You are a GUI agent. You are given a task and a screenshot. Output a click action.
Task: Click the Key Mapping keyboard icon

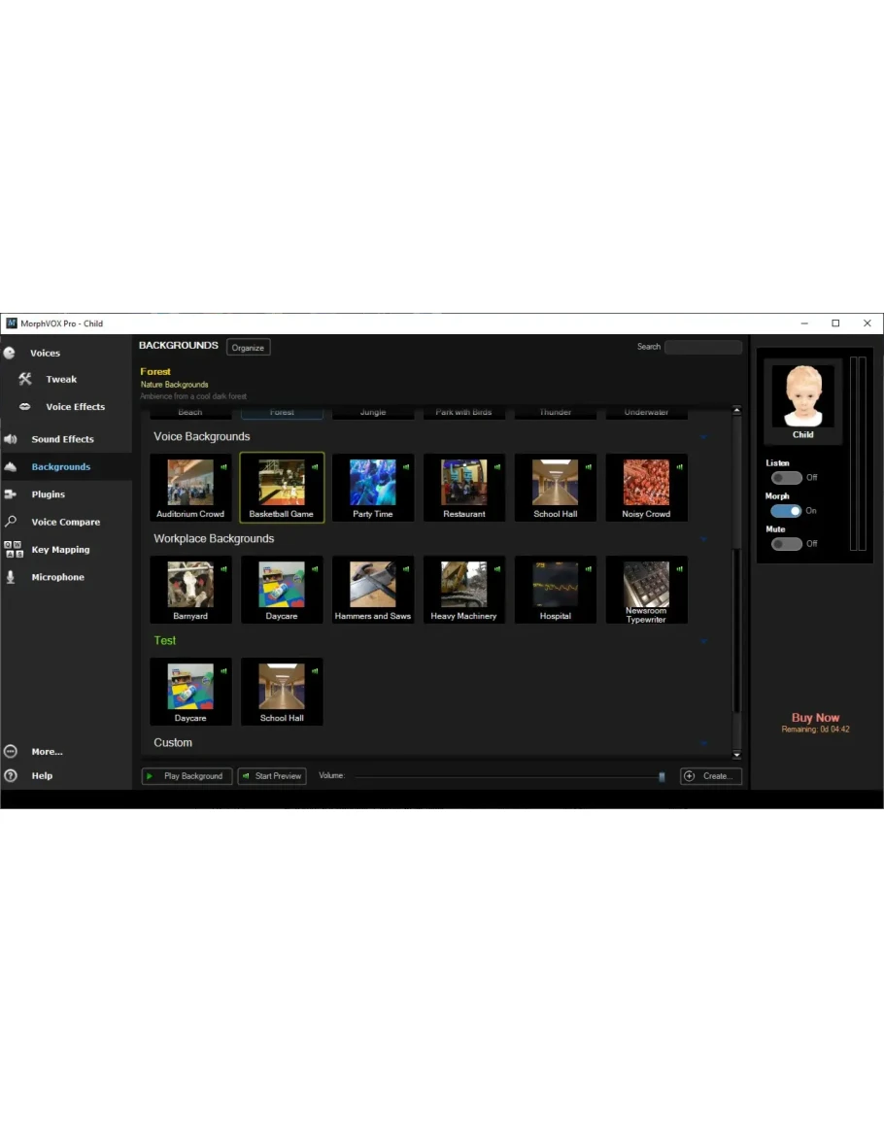(14, 550)
